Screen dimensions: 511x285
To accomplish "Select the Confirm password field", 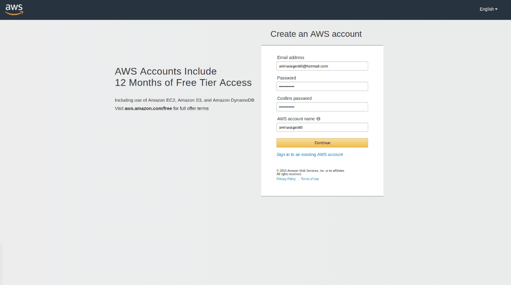I will (322, 107).
